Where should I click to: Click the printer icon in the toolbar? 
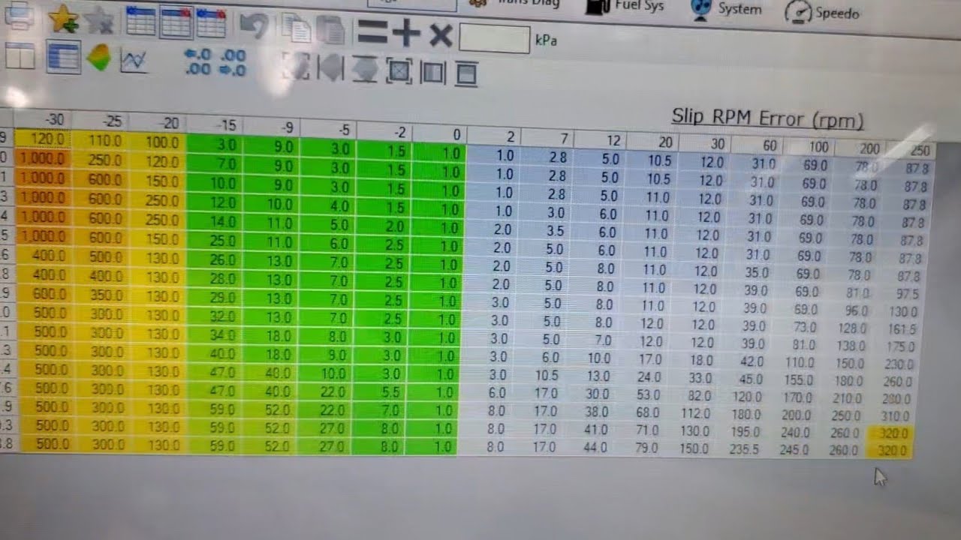click(20, 14)
